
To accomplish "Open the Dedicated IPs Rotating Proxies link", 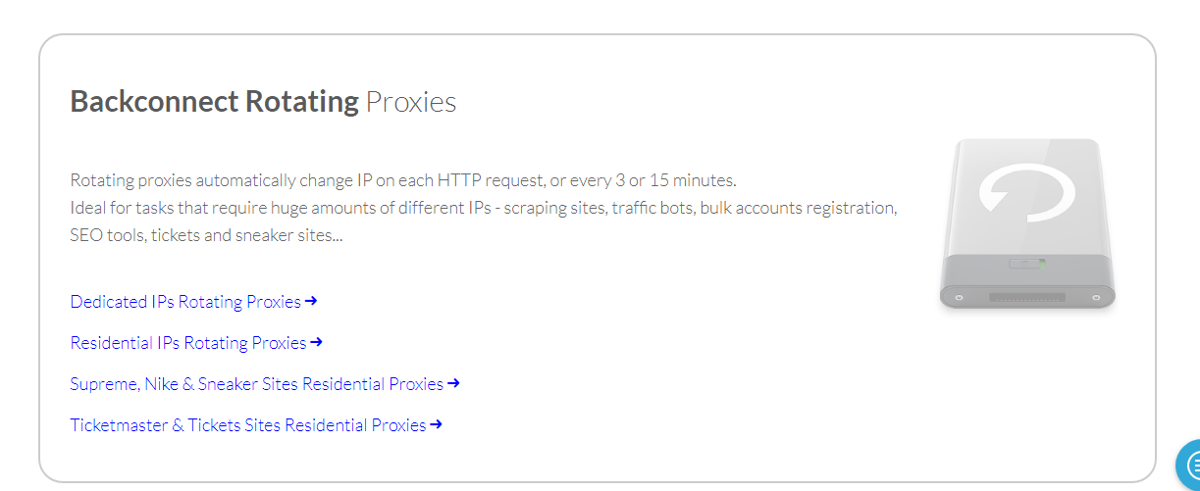I will click(185, 302).
